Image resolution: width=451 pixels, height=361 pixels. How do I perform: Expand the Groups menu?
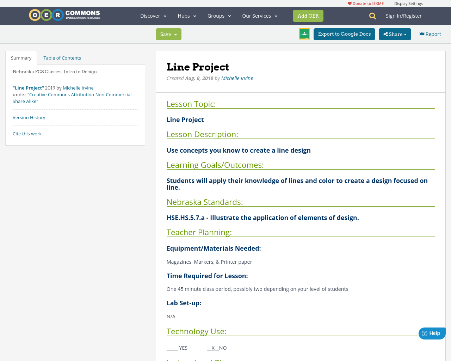click(x=219, y=16)
